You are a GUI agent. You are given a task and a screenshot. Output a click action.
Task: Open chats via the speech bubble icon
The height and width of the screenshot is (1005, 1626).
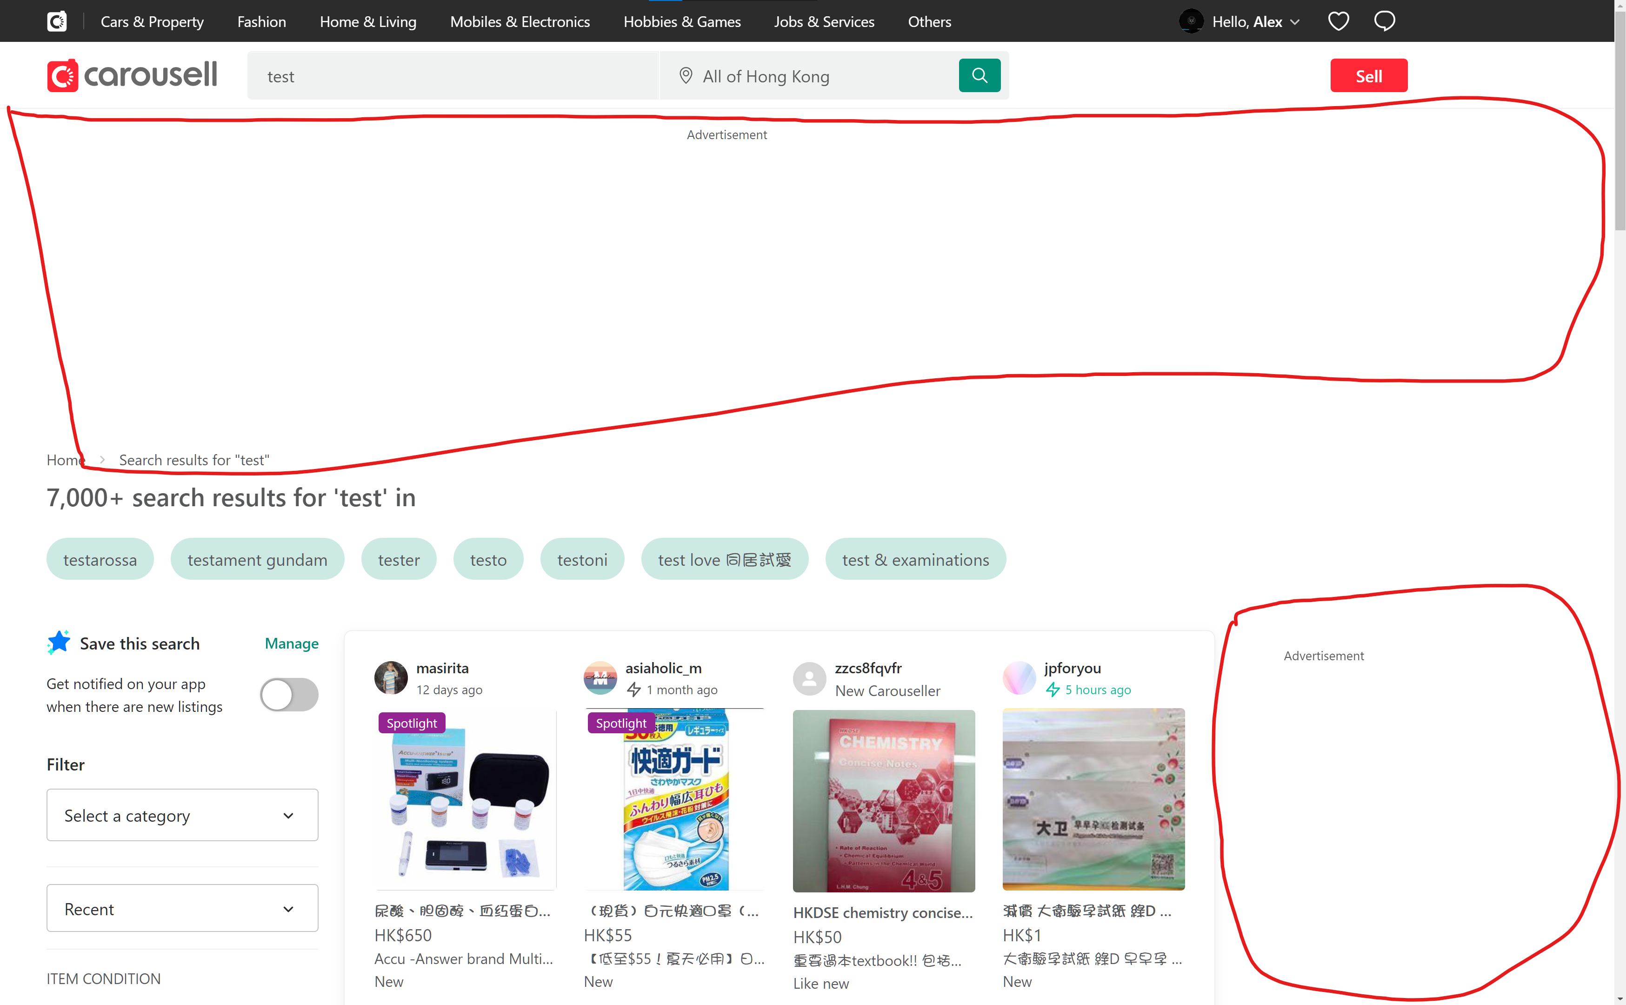pos(1384,20)
